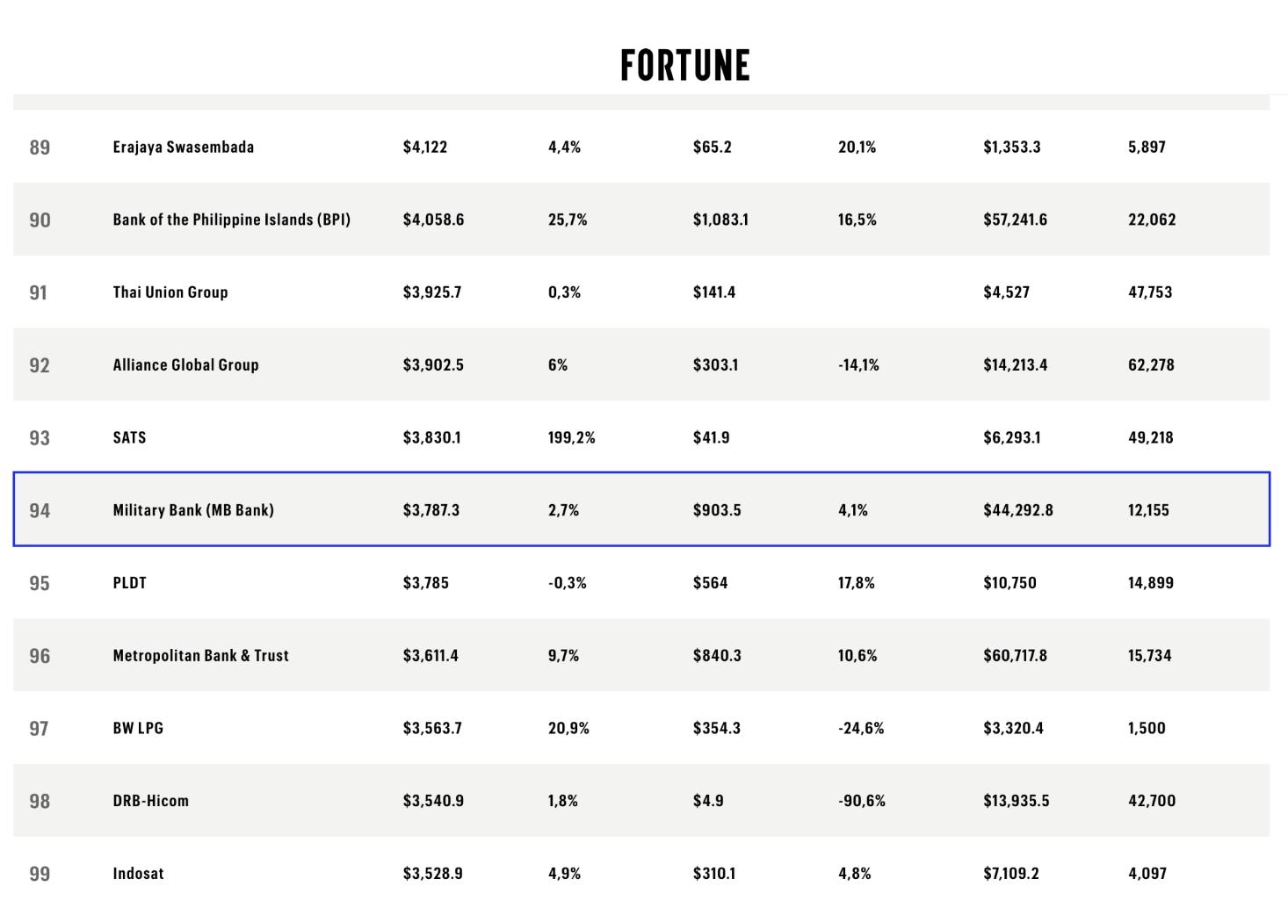The height and width of the screenshot is (908, 1288).
Task: Click assets value $60,717.8
Action: point(1016,656)
